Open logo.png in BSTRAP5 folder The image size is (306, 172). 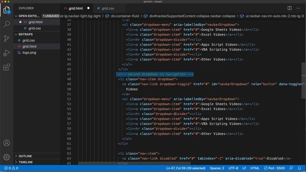37,53
